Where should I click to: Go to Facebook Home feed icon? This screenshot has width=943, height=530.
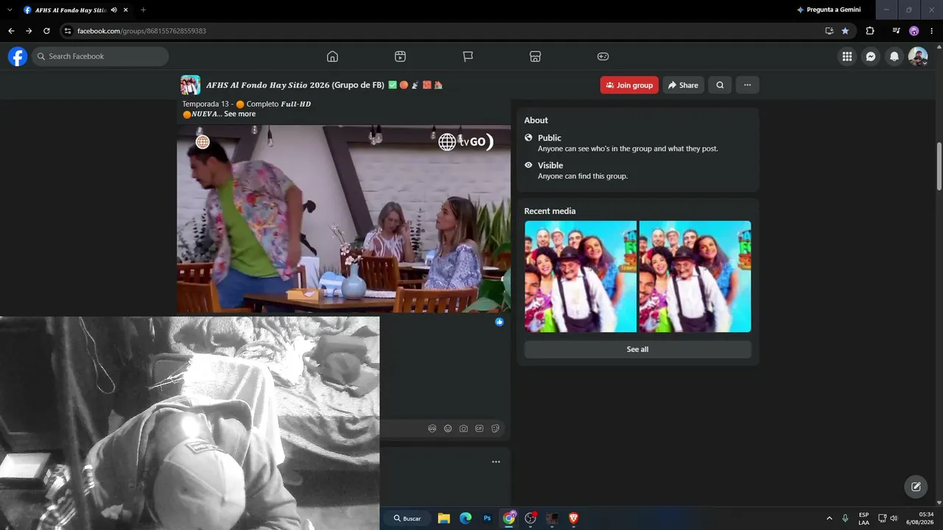[x=332, y=57]
